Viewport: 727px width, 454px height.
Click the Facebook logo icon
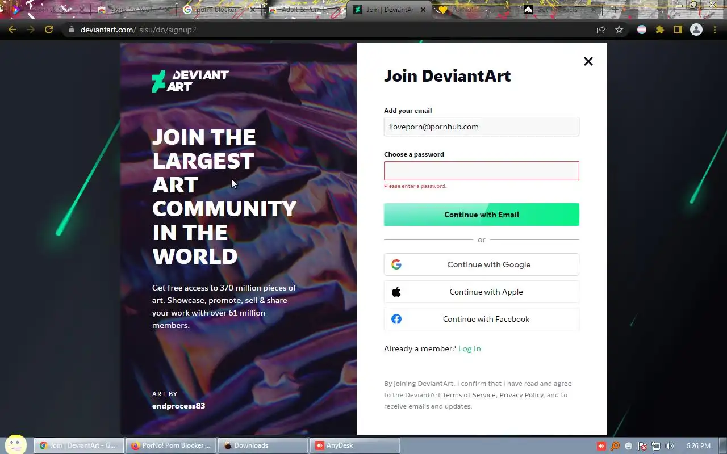(396, 319)
